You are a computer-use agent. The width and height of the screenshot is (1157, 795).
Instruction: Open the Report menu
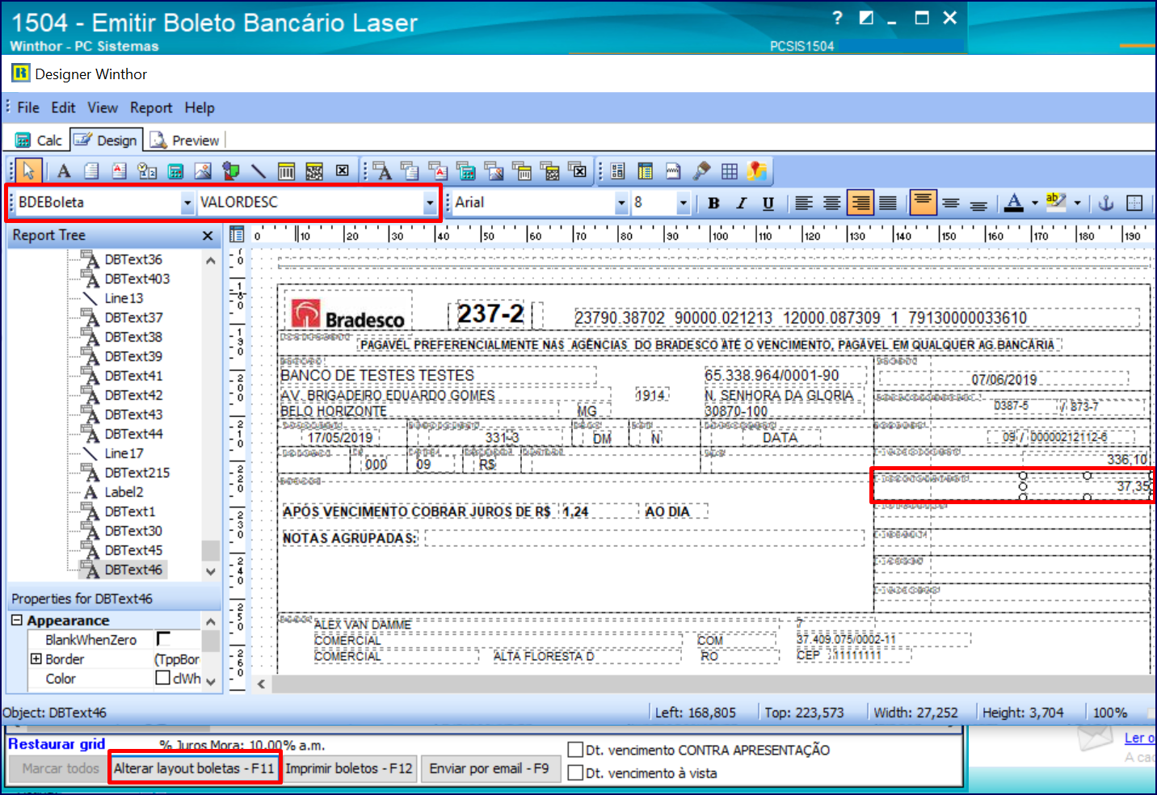click(x=151, y=107)
